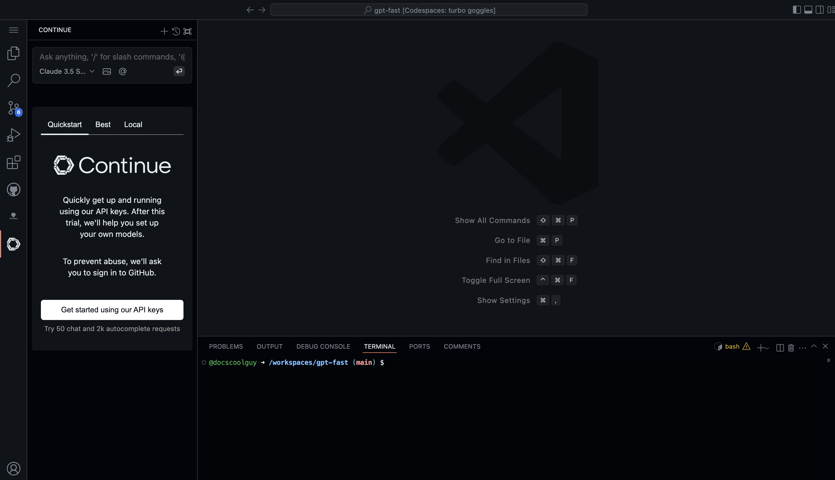Screen dimensions: 835x480
Task: Expand the new terminal launch profile dropdown
Action: click(767, 348)
